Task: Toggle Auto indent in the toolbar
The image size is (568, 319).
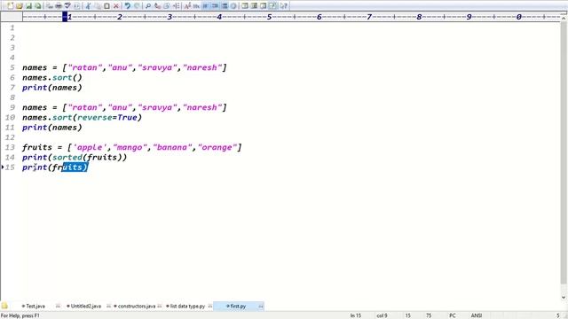Action: [x=215, y=6]
